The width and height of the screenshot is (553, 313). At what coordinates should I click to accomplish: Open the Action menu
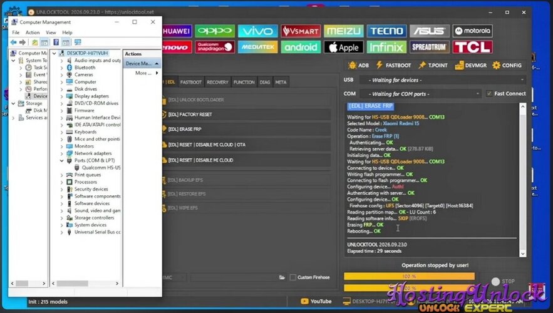click(33, 33)
